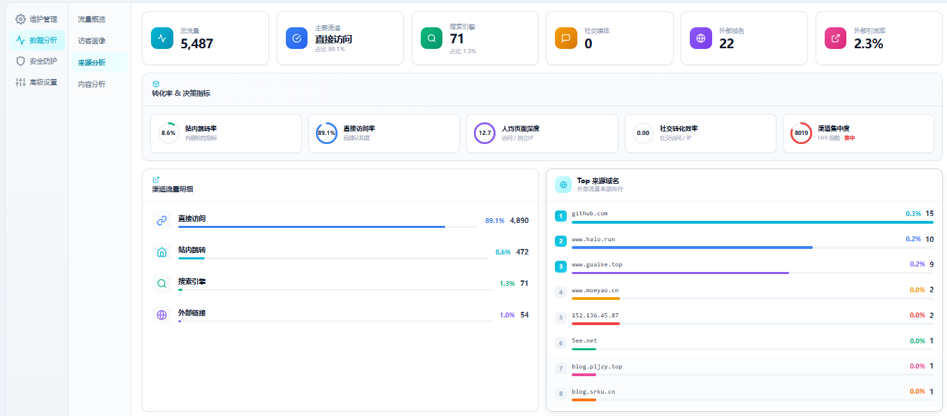Switch to the 访客画像 tab
The image size is (947, 416).
[x=92, y=41]
